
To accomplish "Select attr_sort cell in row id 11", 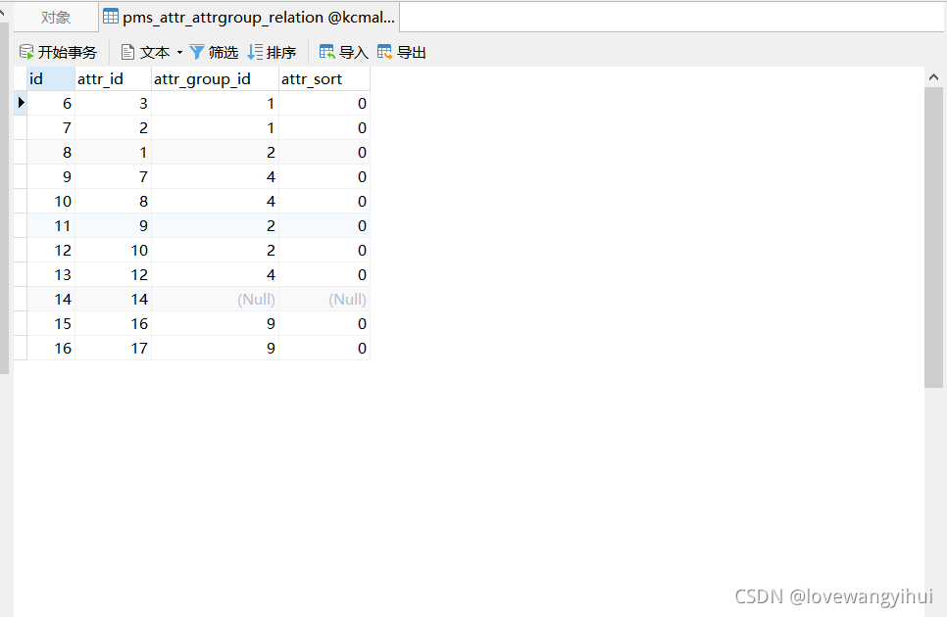I will point(324,225).
